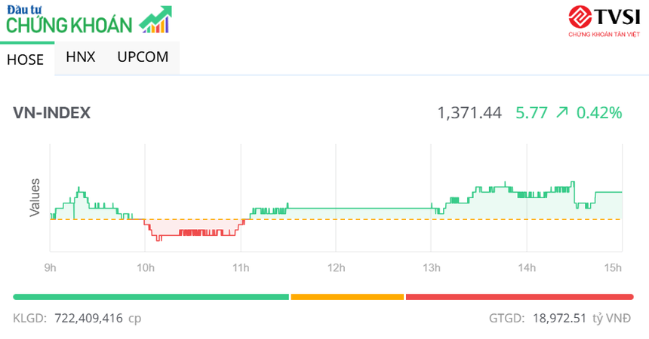Image resolution: width=649 pixels, height=339 pixels.
Task: Click the 5.77 point change figure
Action: (531, 113)
